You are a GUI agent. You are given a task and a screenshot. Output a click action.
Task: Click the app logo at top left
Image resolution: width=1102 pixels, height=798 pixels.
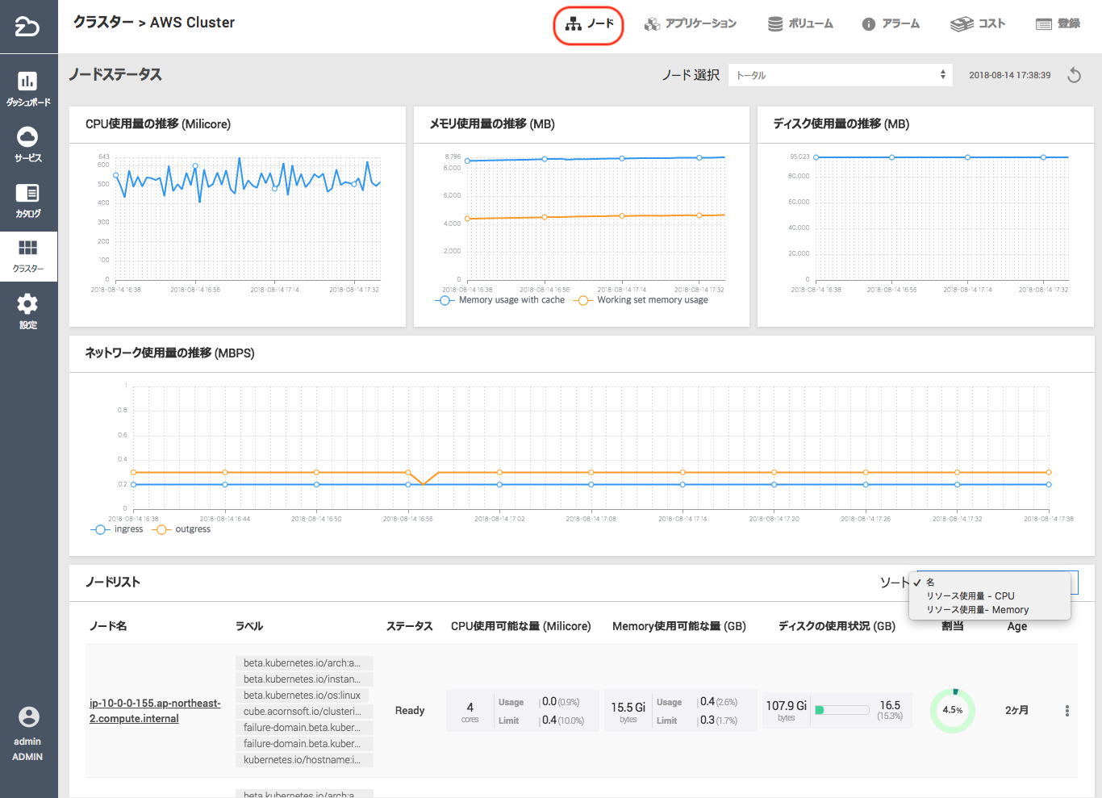click(x=27, y=27)
